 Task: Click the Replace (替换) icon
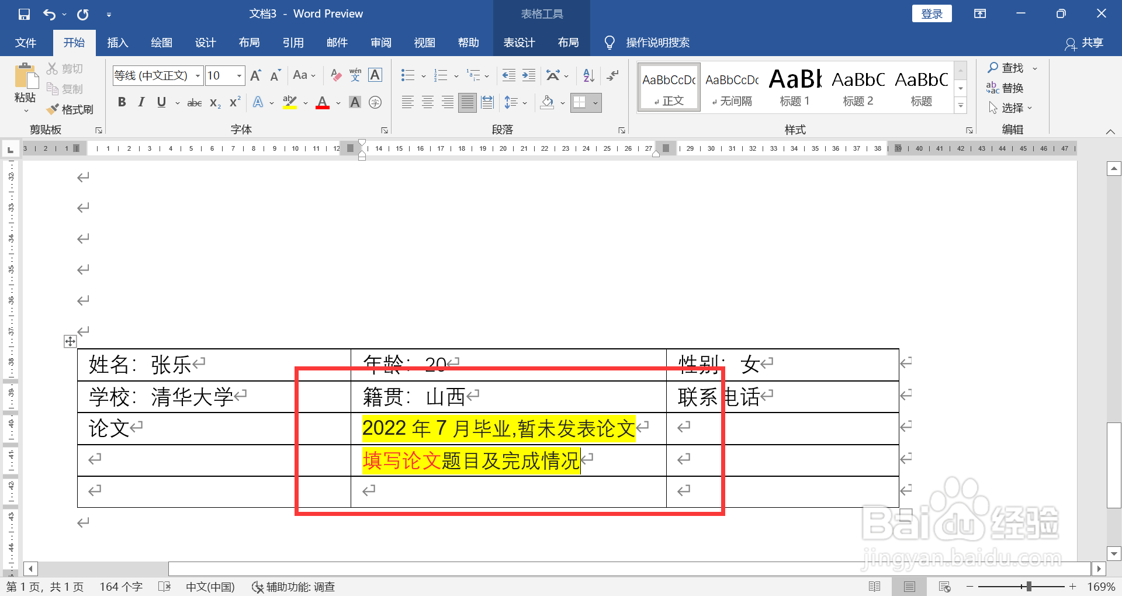tap(992, 88)
